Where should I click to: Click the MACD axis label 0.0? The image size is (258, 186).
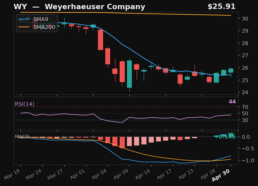click(246, 137)
